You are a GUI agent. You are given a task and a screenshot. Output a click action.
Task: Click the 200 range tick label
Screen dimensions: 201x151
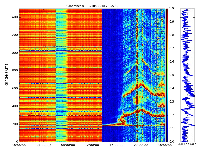(15, 124)
